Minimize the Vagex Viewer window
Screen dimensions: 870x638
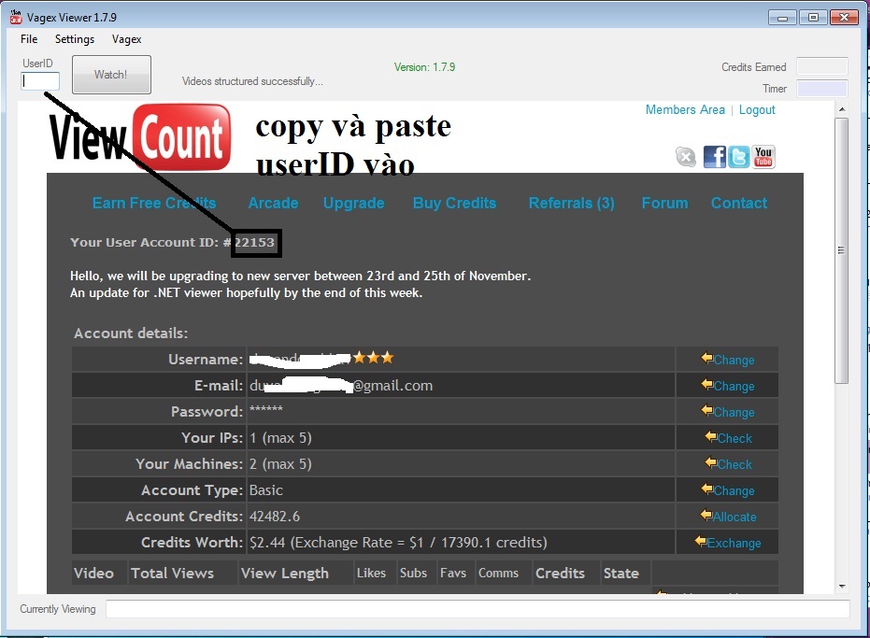tap(782, 18)
